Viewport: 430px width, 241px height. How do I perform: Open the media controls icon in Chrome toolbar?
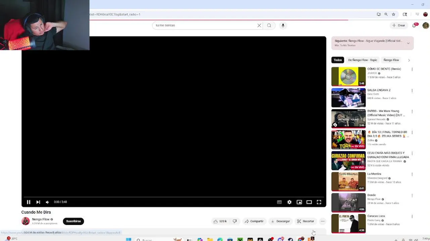click(x=417, y=14)
